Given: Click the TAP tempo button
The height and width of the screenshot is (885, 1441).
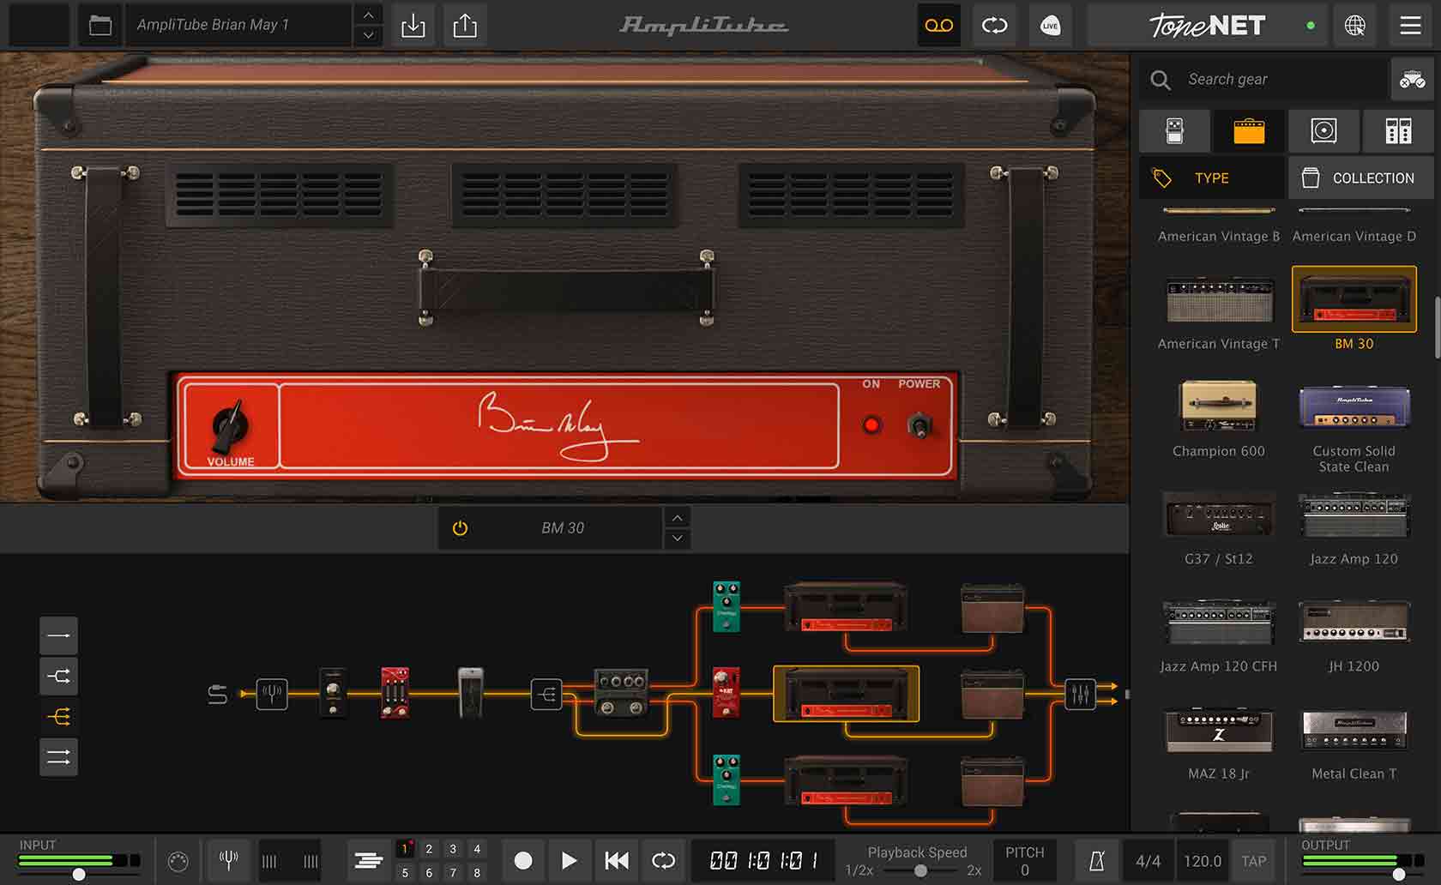Looking at the screenshot, I should tap(1253, 861).
